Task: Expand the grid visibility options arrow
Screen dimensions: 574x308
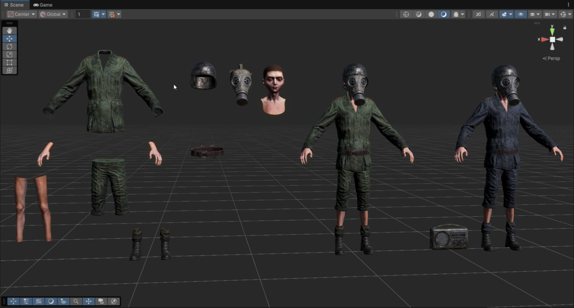Action: tap(103, 14)
